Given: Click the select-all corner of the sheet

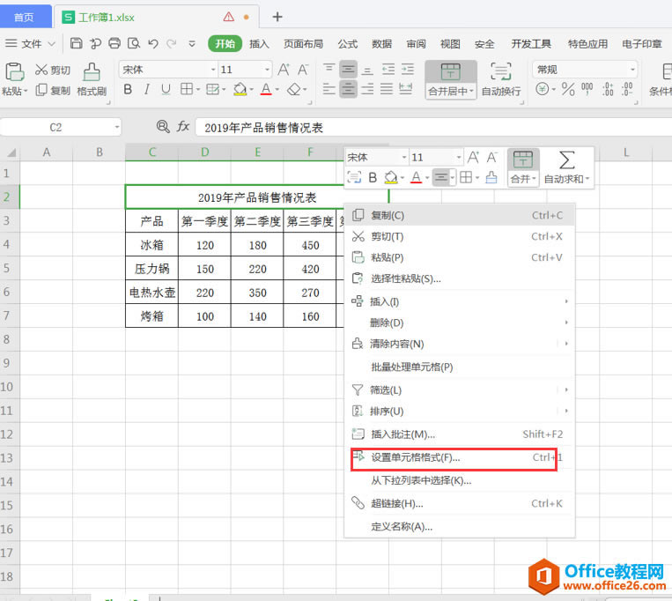Looking at the screenshot, I should [x=11, y=152].
